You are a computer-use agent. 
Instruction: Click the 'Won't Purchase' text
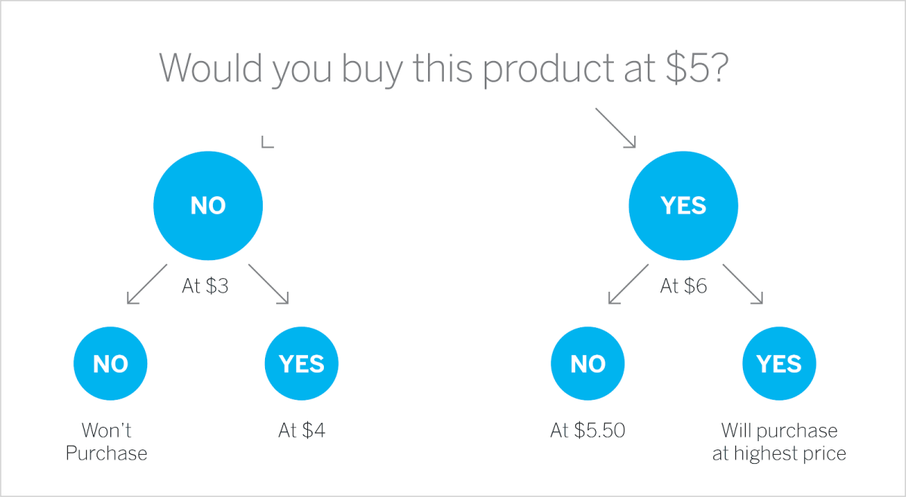[x=106, y=442]
